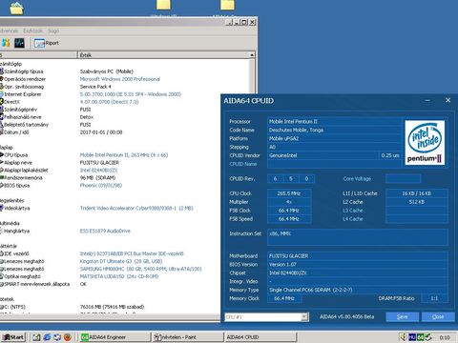Click the dark graph monitor toolbar icon

click(x=19, y=43)
